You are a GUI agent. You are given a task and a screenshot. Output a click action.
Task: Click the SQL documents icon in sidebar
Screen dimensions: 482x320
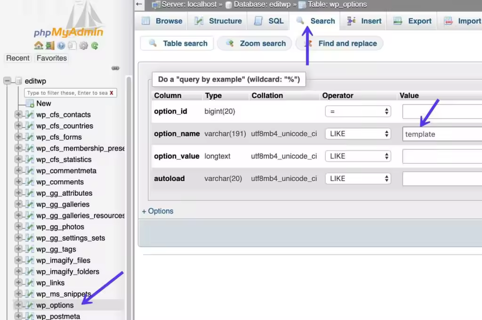coord(72,46)
